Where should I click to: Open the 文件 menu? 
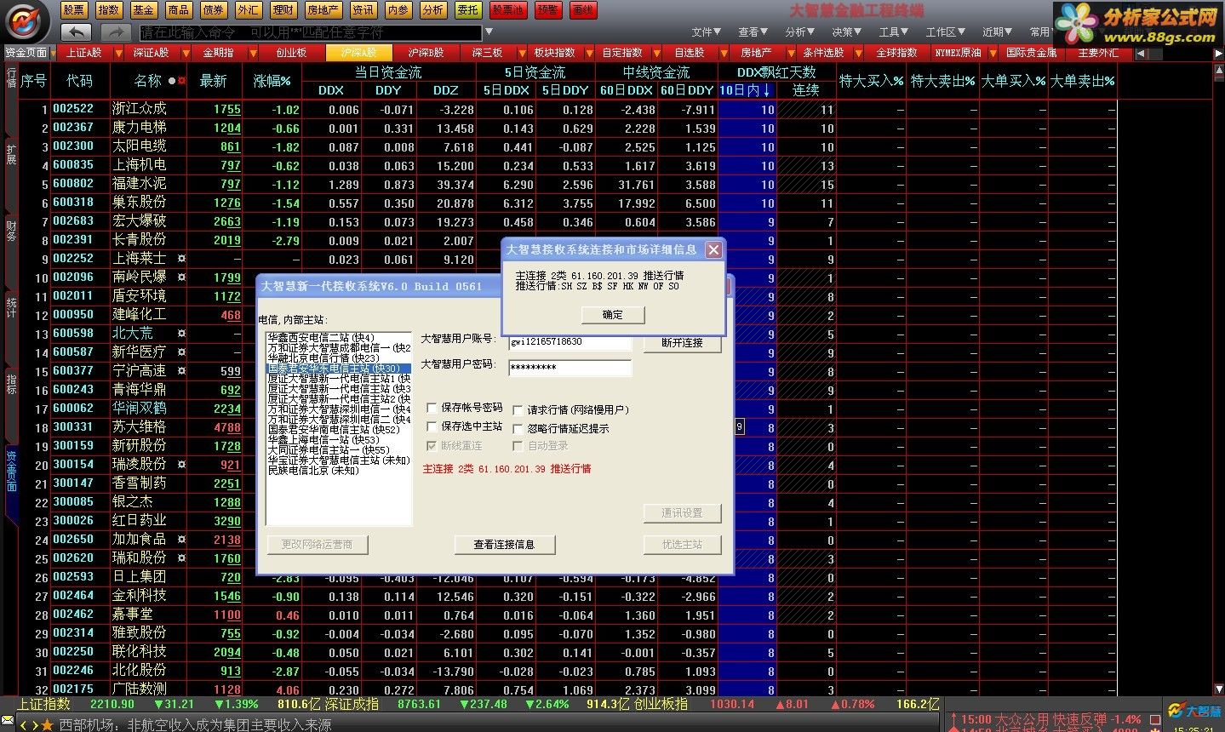point(707,32)
